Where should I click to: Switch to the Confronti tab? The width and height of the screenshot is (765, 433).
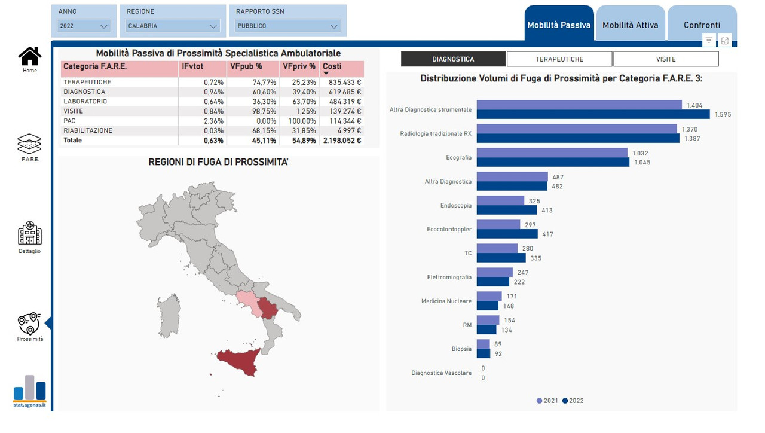(702, 25)
